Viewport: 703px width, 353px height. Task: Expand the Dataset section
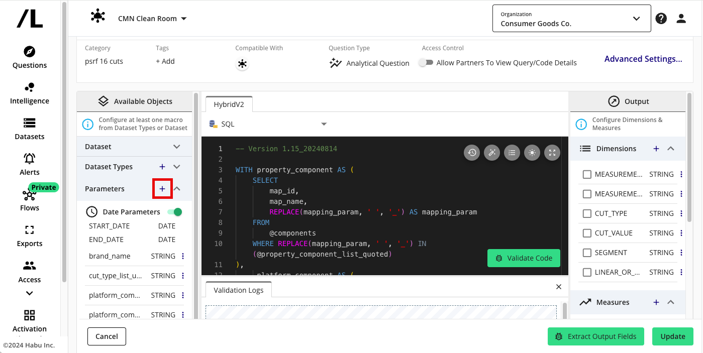(176, 147)
